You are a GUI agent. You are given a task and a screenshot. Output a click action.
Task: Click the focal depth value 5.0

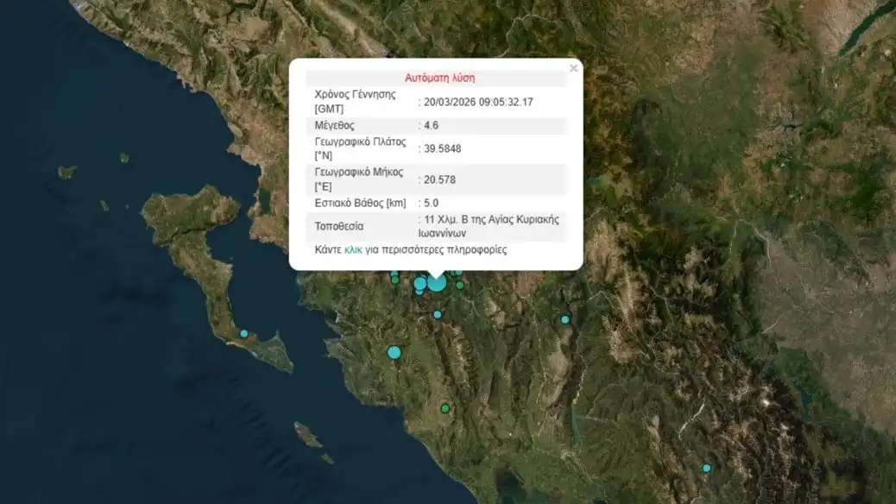pos(432,203)
